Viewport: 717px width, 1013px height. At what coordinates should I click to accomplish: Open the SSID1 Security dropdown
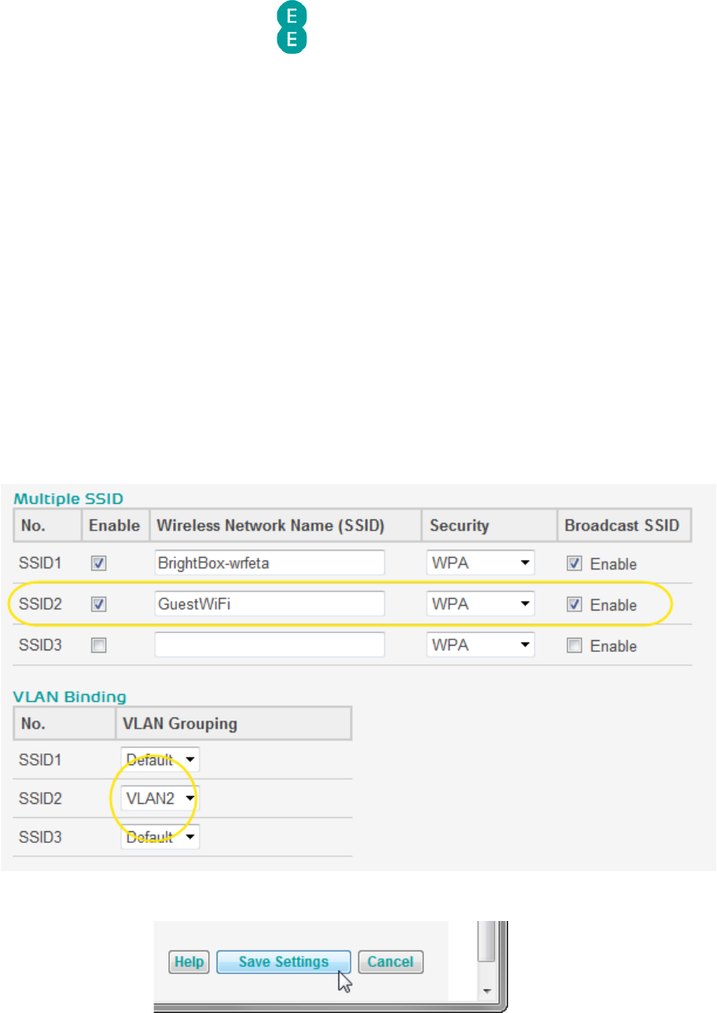480,562
